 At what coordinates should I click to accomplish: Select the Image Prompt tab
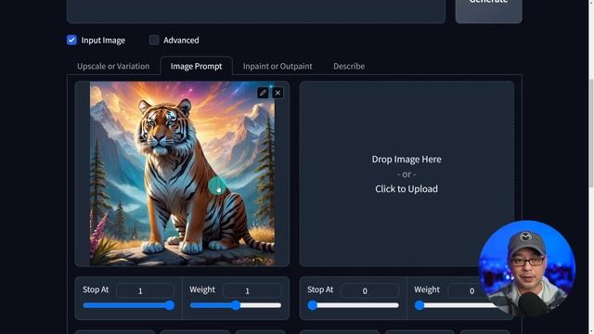click(196, 66)
